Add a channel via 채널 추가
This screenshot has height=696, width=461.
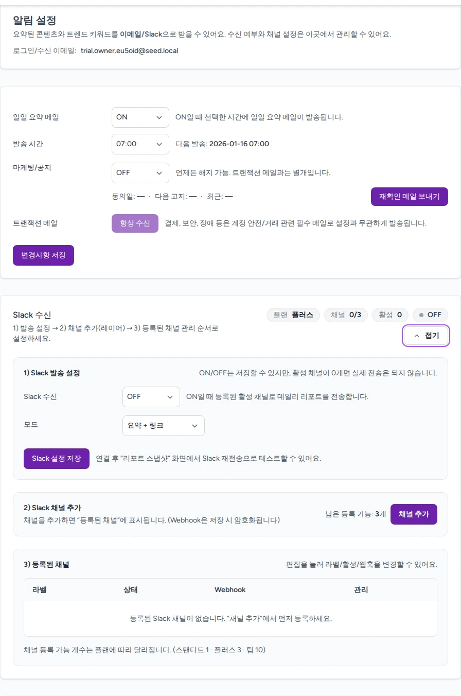[414, 514]
